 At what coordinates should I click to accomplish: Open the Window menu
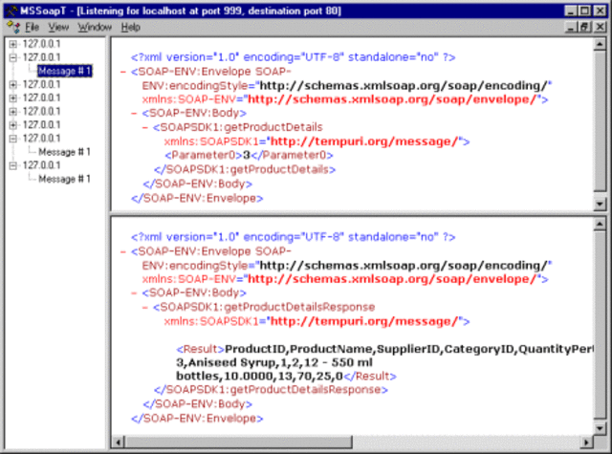[95, 28]
